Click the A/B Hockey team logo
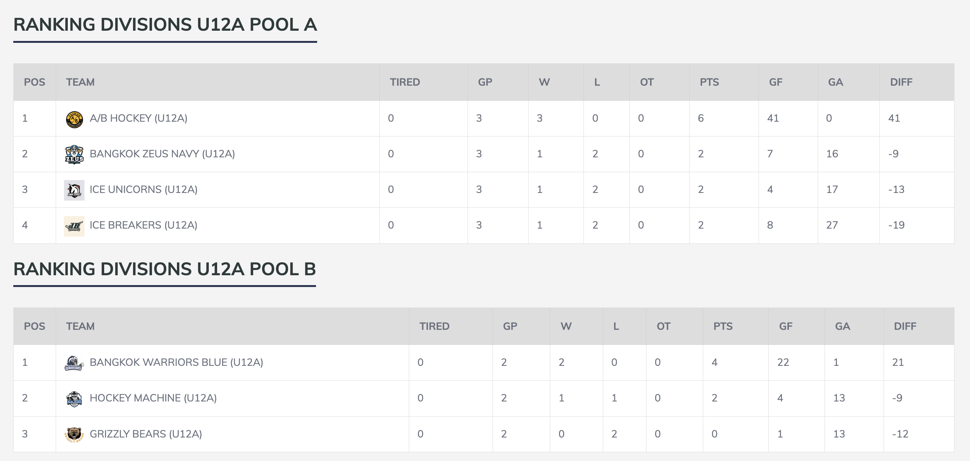Image resolution: width=970 pixels, height=461 pixels. (74, 119)
